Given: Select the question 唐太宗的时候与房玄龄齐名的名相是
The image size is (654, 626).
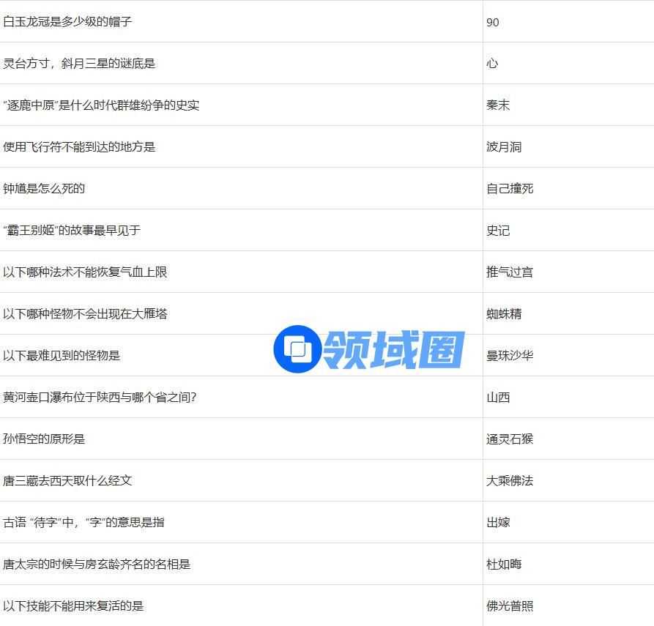Looking at the screenshot, I should pyautogui.click(x=97, y=564).
